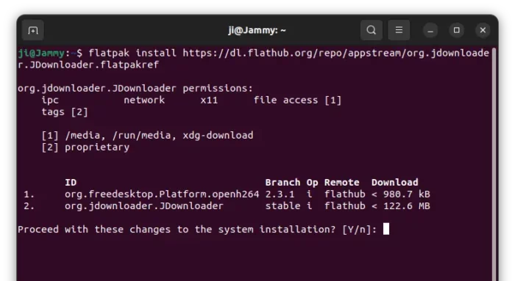Click the terminal scrollbar
The width and height of the screenshot is (515, 281).
click(494, 164)
